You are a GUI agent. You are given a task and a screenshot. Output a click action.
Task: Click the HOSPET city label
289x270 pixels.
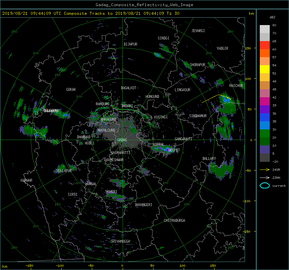174,150
